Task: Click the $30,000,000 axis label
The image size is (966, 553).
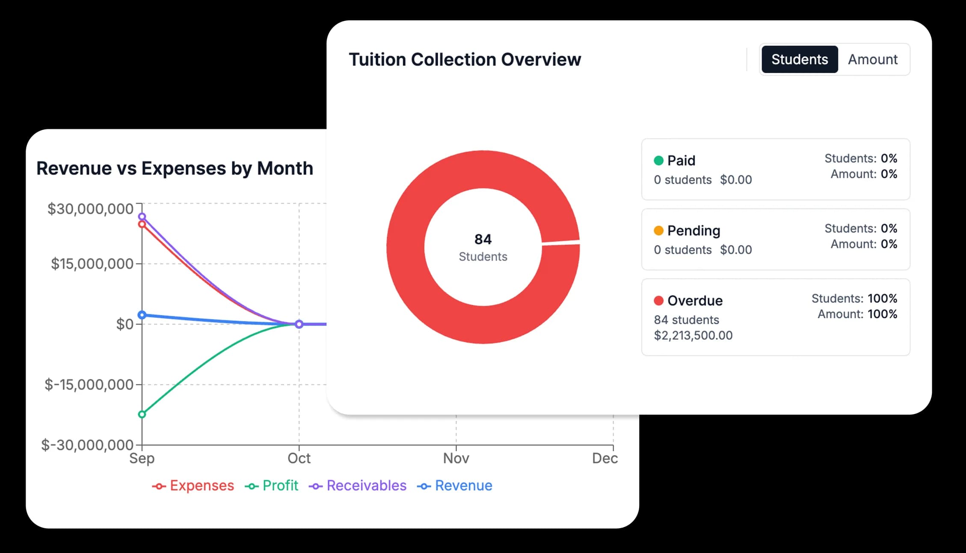Action: pos(90,209)
